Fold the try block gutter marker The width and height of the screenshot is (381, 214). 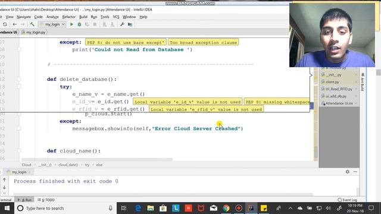tap(19, 87)
